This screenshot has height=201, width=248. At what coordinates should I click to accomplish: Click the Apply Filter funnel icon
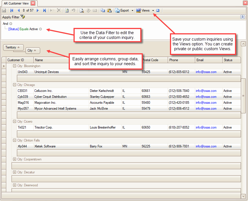[23, 17]
